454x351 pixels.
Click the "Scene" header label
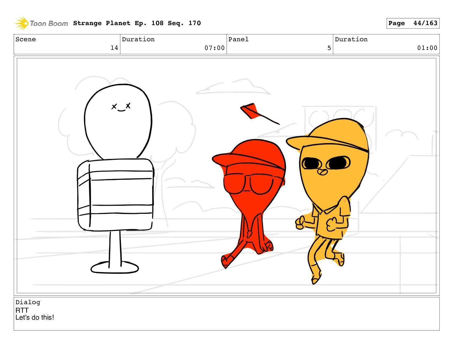26,39
